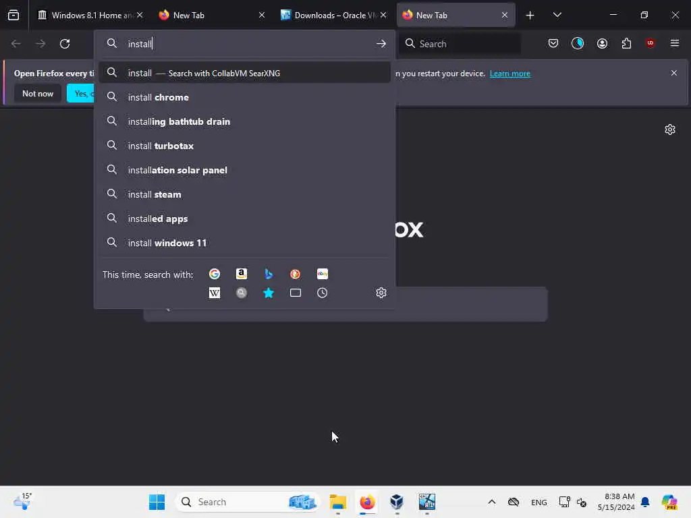
Task: Open Firefox account icon
Action: [x=602, y=43]
